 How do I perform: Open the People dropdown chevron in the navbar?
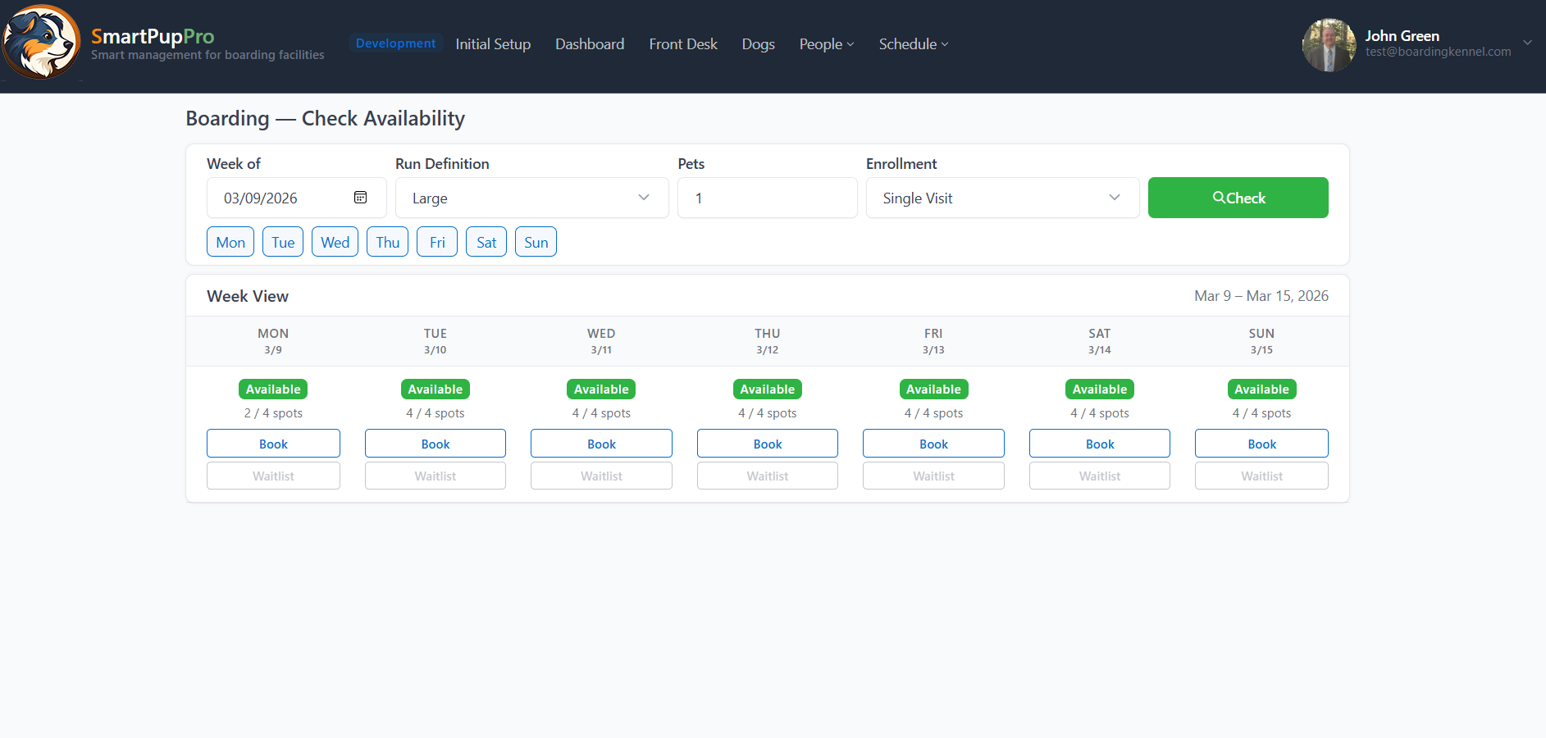pyautogui.click(x=853, y=44)
